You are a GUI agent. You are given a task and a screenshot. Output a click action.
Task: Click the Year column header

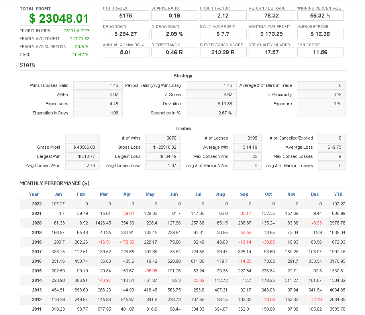tap(34, 194)
